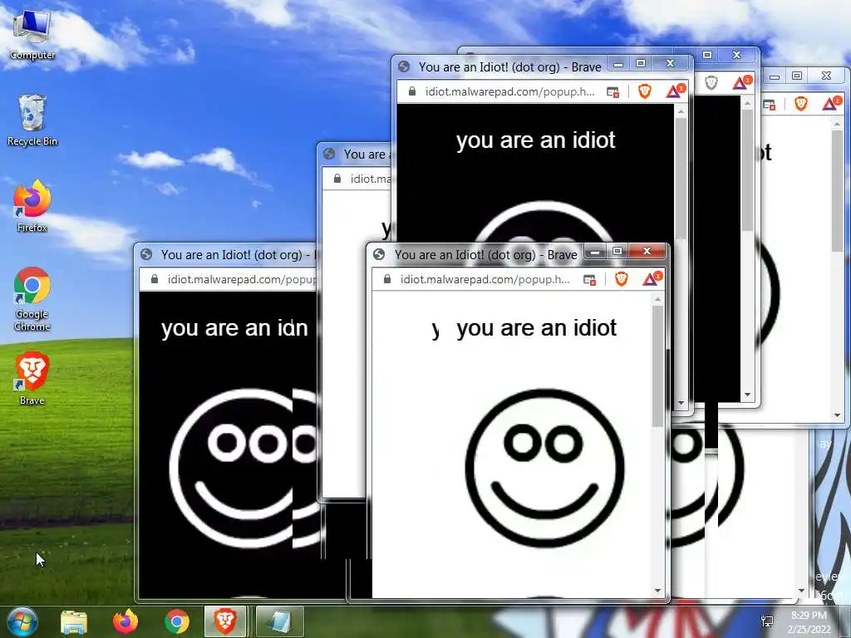Click Brave Rewards triangle in top black popup
Screen dimensions: 851x638
[675, 91]
